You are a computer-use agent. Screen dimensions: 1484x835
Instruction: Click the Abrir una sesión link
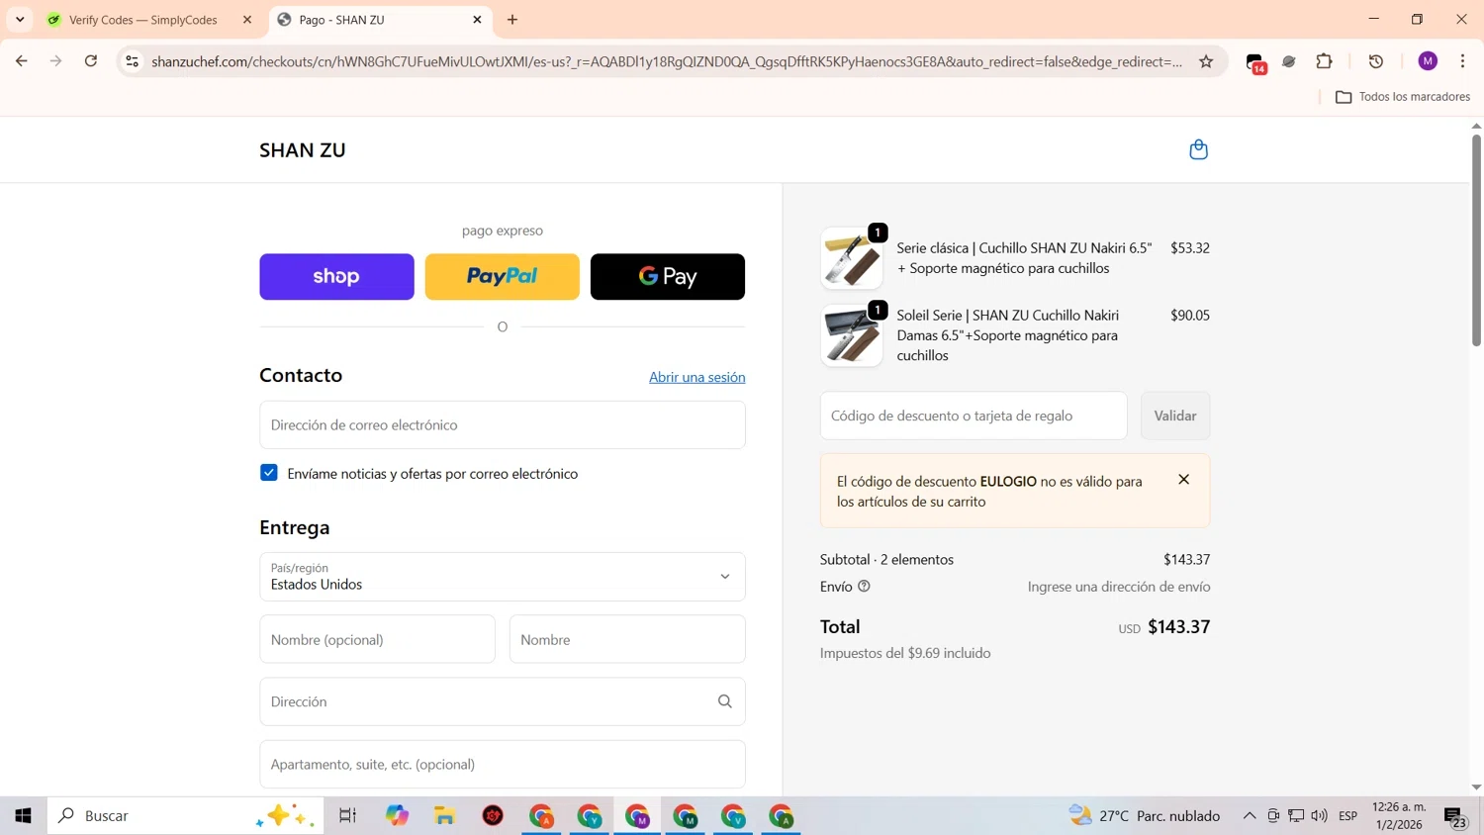click(x=697, y=377)
